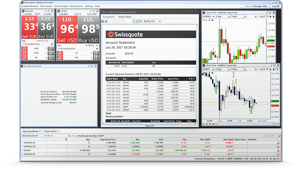This screenshot has height=169, width=302.
Task: Expand the EURUSD (3) group row
Action: click(x=22, y=154)
